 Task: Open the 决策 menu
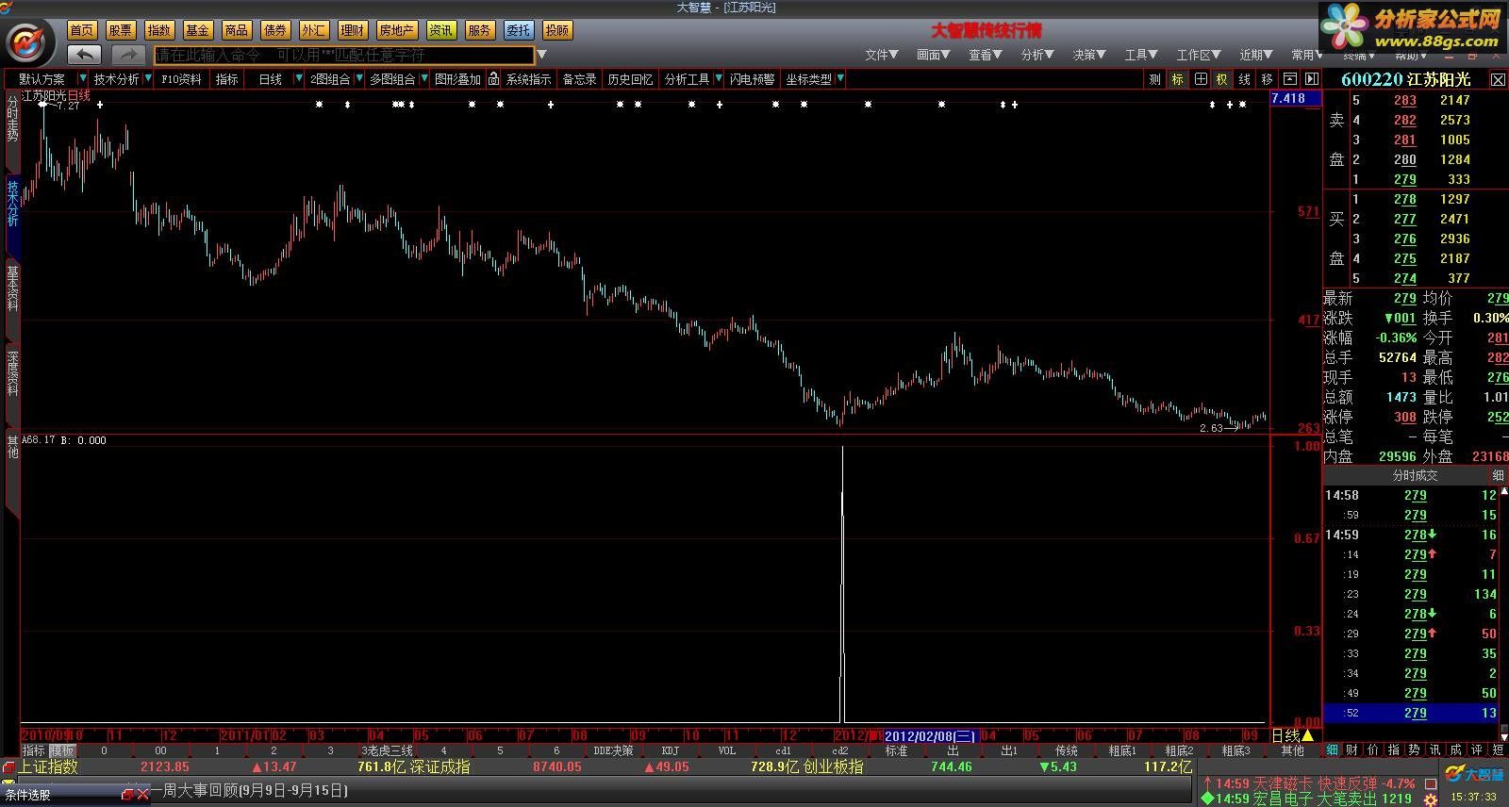pyautogui.click(x=1089, y=55)
